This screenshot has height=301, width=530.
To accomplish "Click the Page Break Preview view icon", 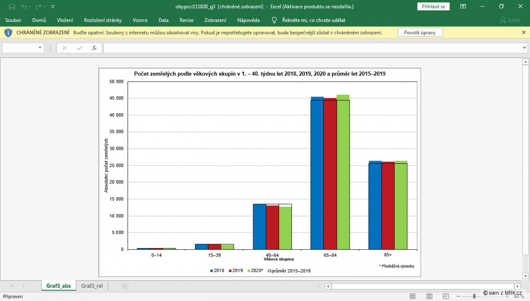I will pos(445,296).
